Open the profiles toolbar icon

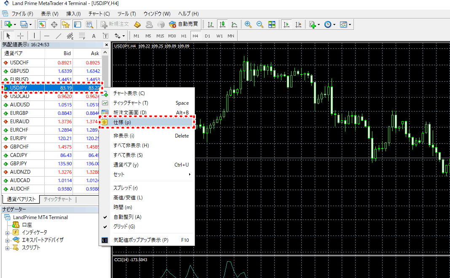click(x=24, y=24)
